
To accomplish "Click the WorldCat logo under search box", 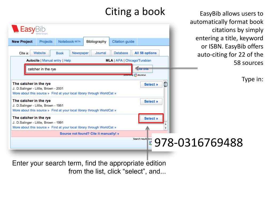I will pos(140,75).
